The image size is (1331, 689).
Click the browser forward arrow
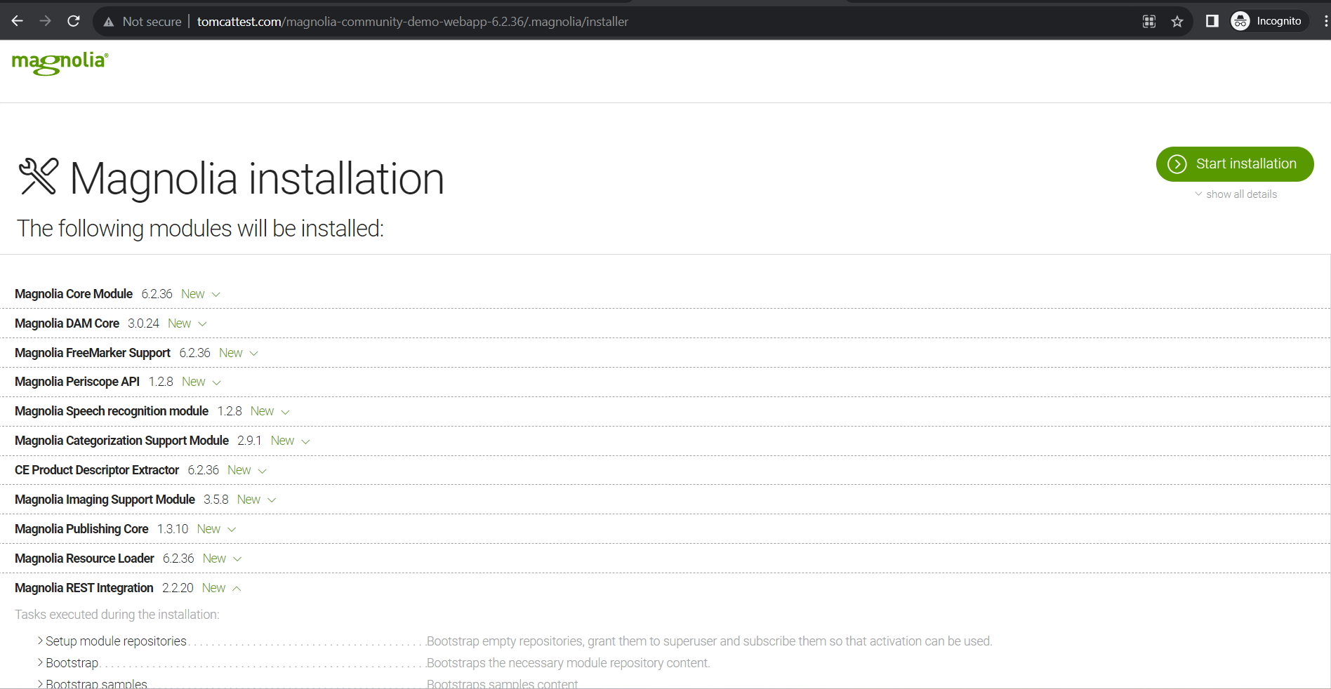(x=46, y=21)
